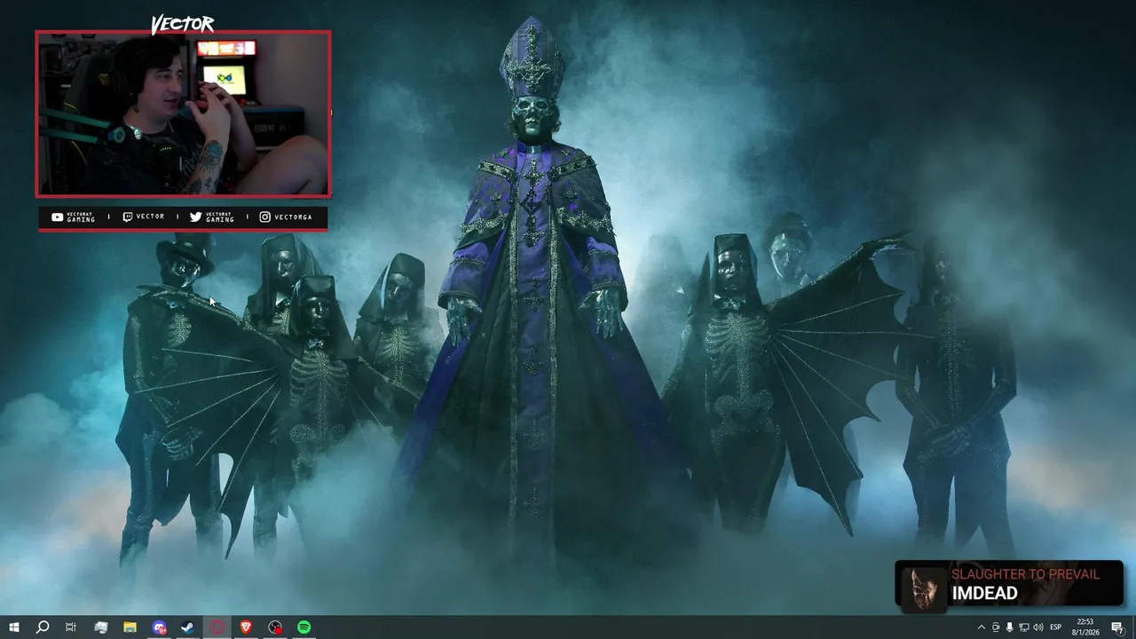Open the Opera browser taskbar icon
Screen dimensions: 1136x639
tap(217, 627)
